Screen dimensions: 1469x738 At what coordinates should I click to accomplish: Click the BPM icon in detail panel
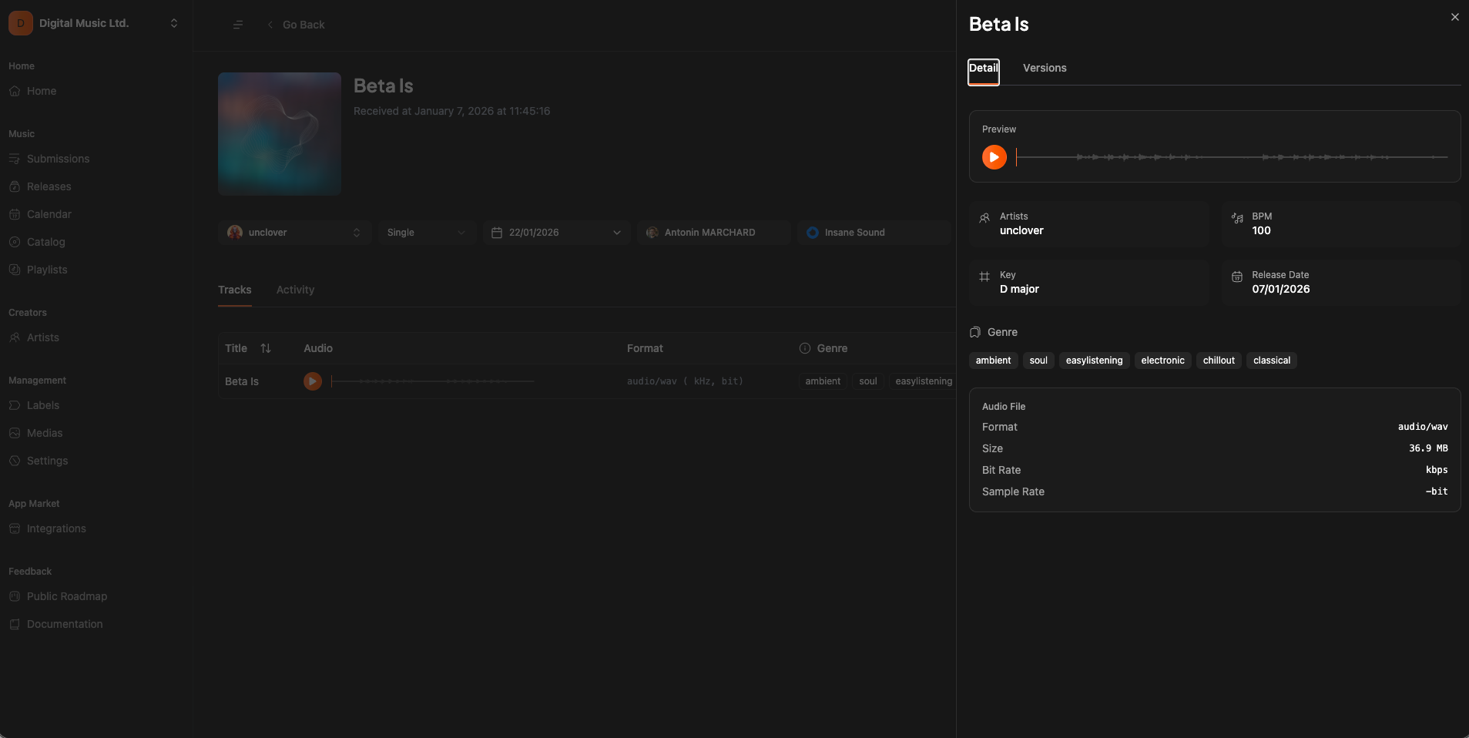[x=1237, y=218]
